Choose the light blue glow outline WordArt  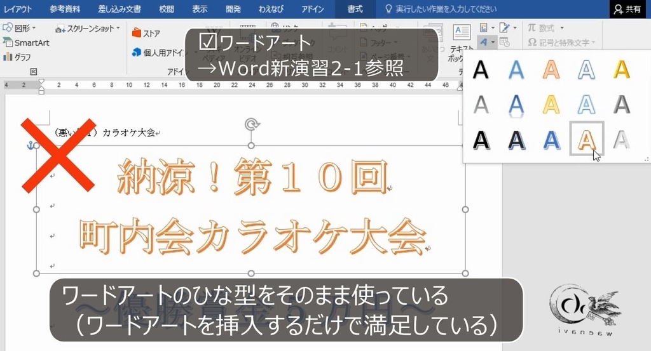tap(586, 105)
